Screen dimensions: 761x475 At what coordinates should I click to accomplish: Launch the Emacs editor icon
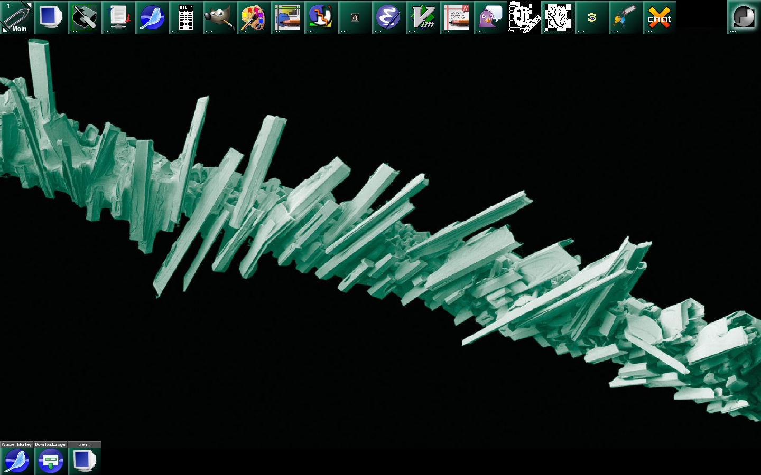388,17
